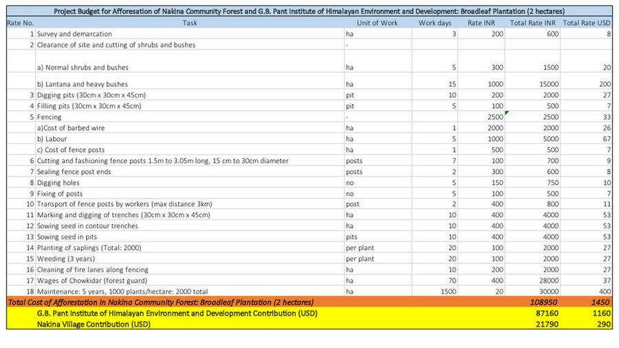The width and height of the screenshot is (619, 348).
Task: Click the green comment marker in Fencing row
Action: [507, 113]
